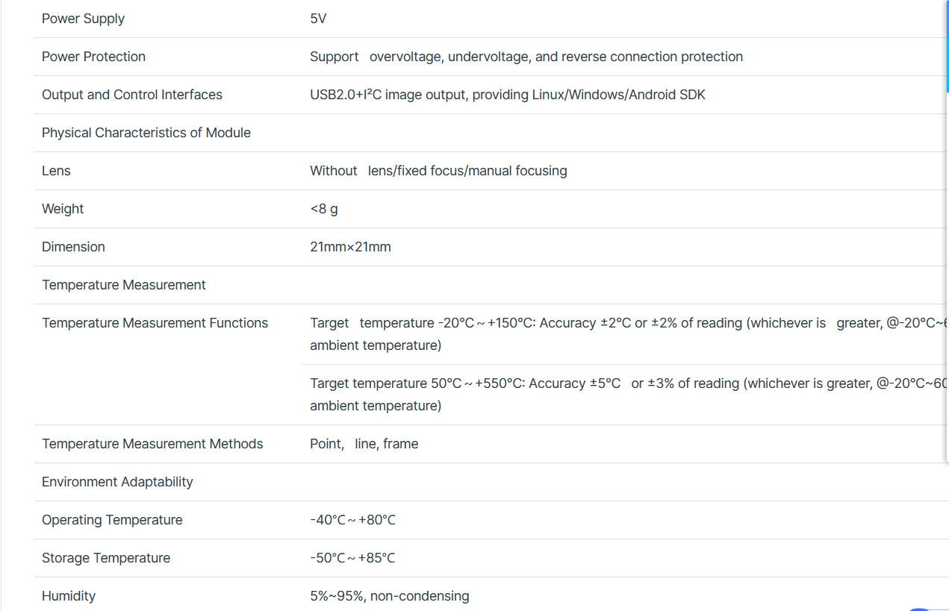Click the 'Environment Adaptability' section heading
This screenshot has width=949, height=611.
coord(117,482)
